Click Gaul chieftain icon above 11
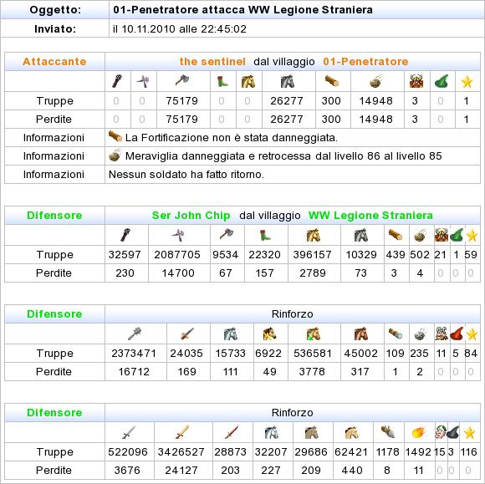Screen dimensions: 485x484 coord(442,334)
